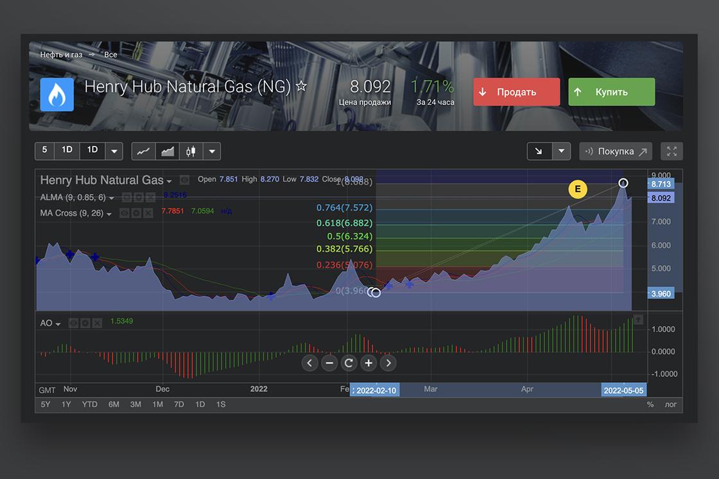Click the AO panel move-up arrow icon
This screenshot has height=479, width=719.
[638, 319]
